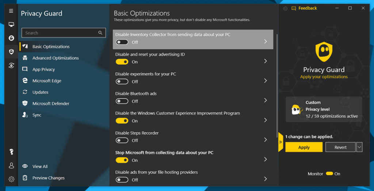Turn off Disable and reset advertising ID
Screen dimensions: 374x191
click(x=122, y=62)
